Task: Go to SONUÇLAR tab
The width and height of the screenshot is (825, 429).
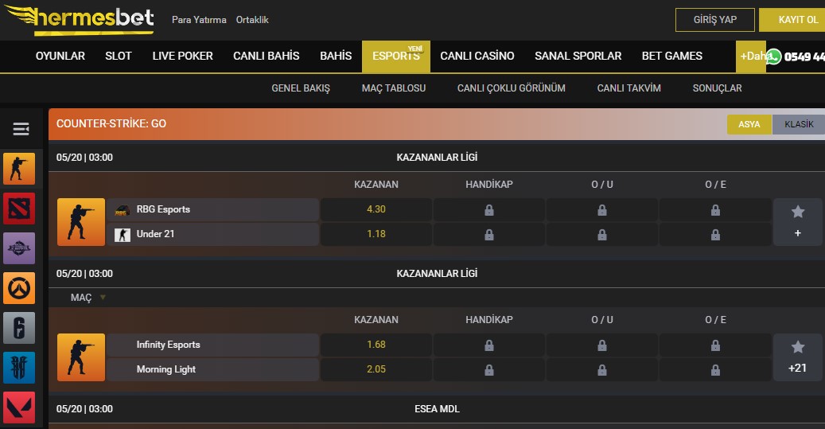Action: tap(717, 88)
